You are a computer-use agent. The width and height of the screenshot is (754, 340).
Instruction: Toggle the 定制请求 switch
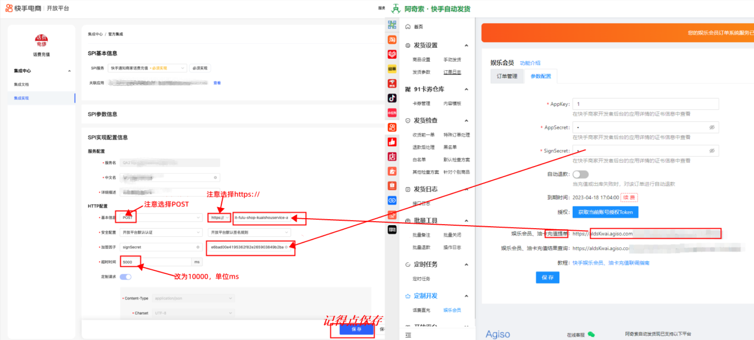click(126, 277)
